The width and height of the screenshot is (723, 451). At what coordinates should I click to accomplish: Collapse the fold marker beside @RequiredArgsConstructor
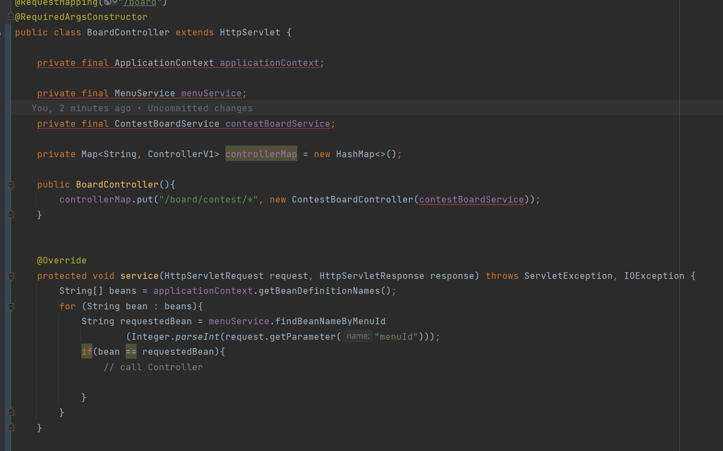(11, 17)
